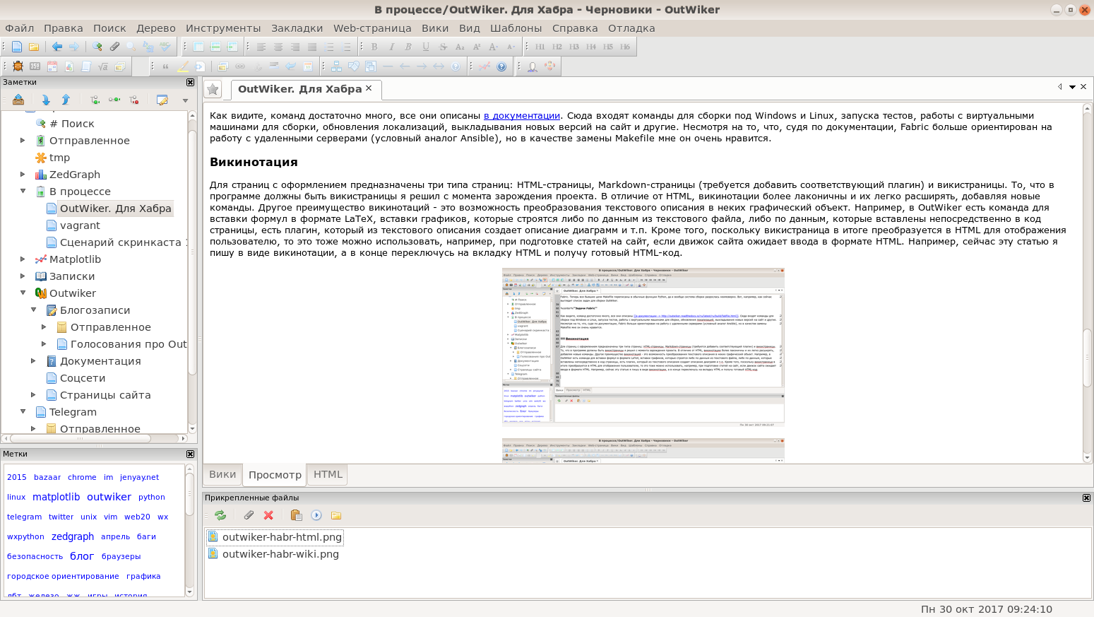
Task: Click the matplotlib tag
Action: 57,497
